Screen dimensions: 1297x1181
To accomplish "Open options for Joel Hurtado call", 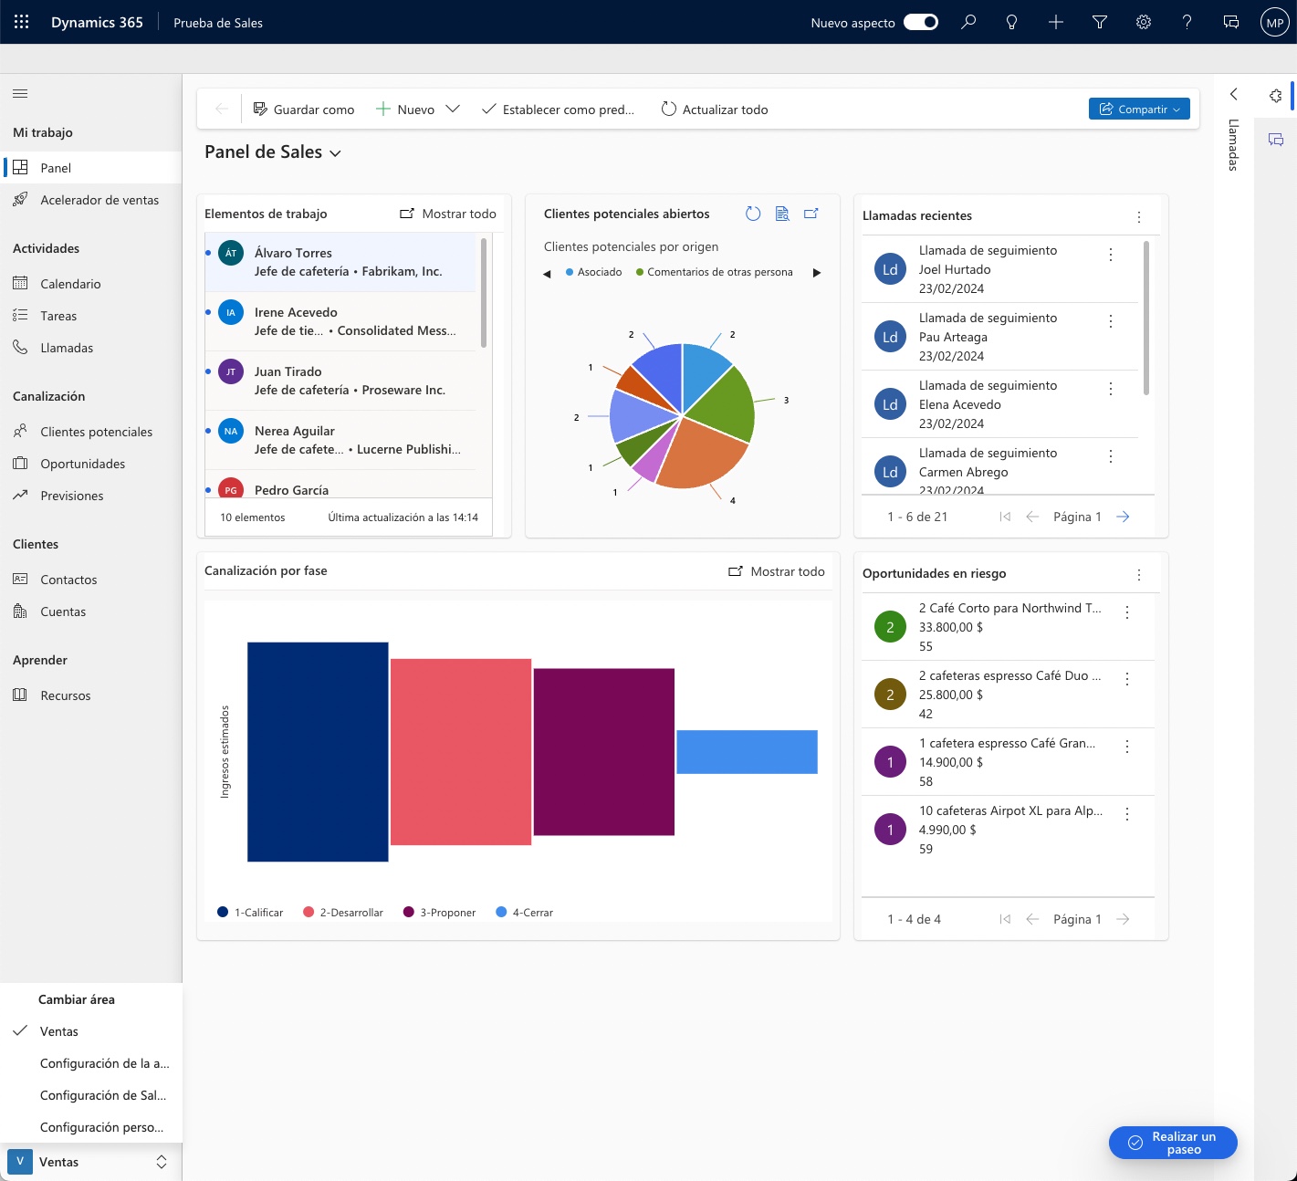I will point(1111,255).
